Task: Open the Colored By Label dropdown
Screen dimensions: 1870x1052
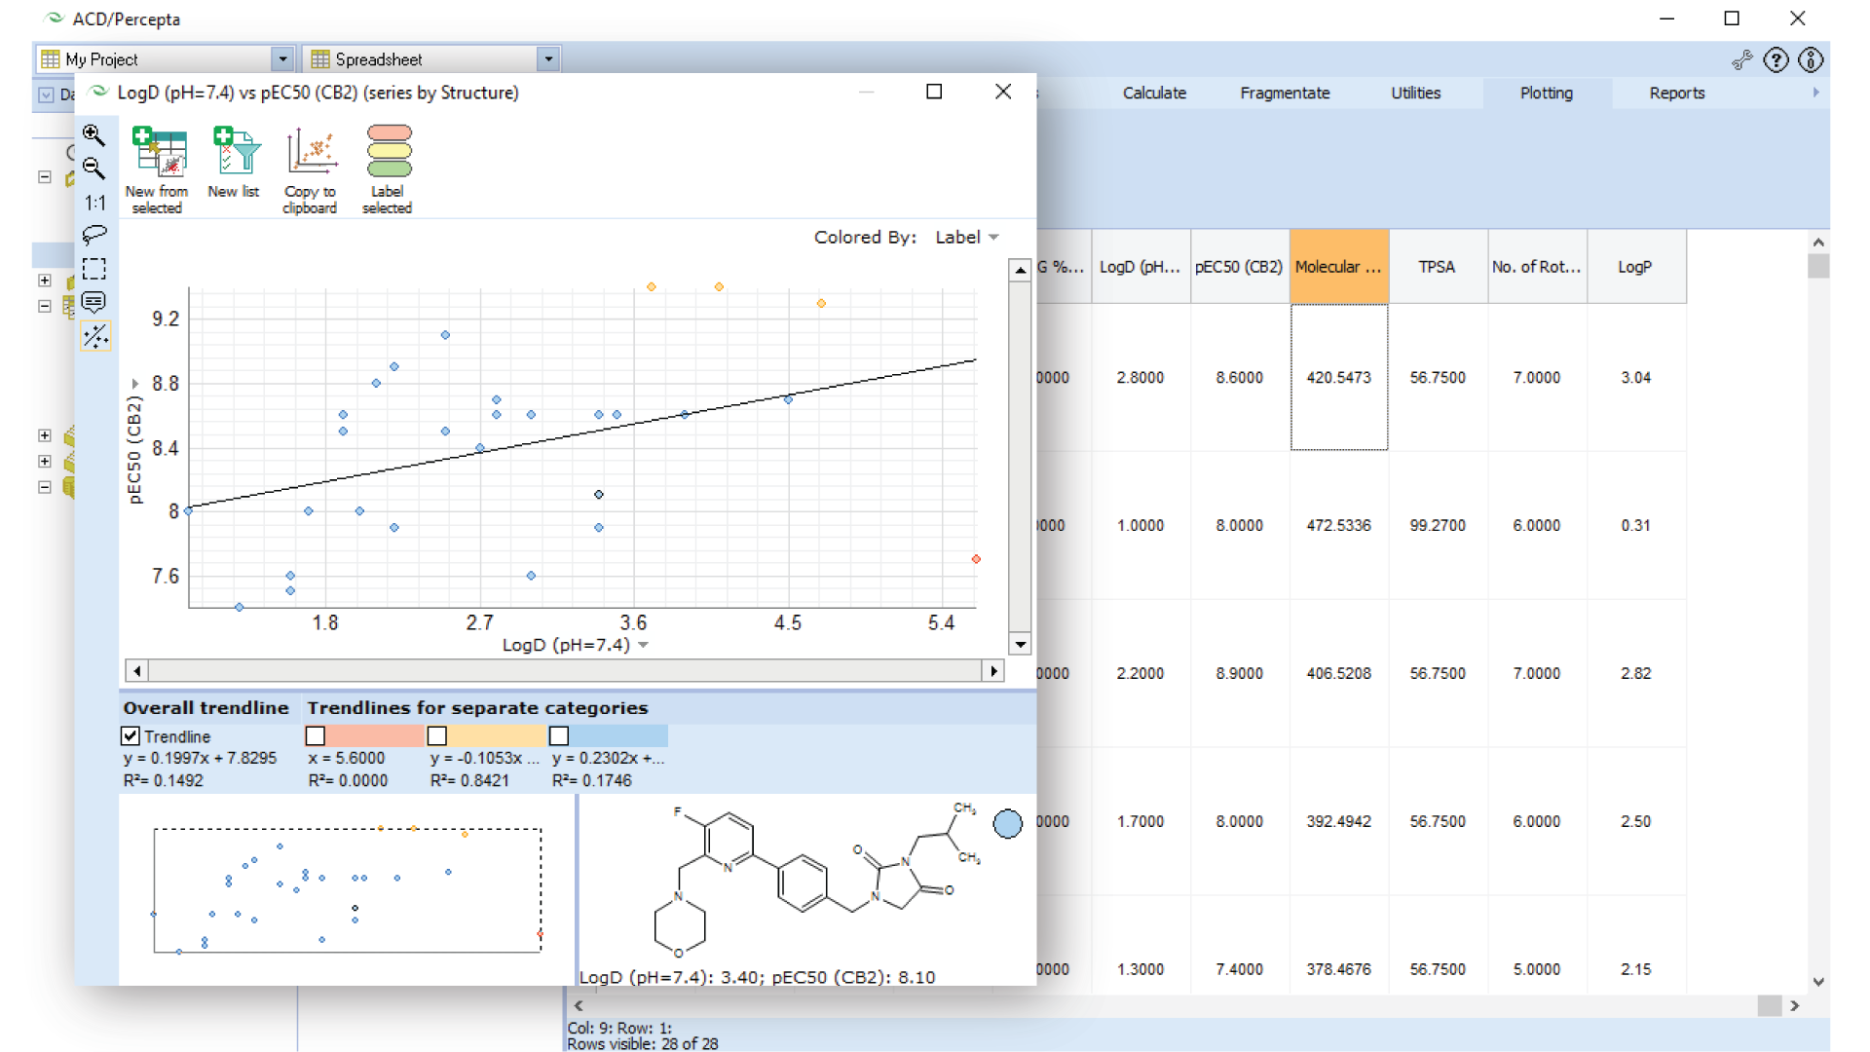Action: click(x=966, y=237)
